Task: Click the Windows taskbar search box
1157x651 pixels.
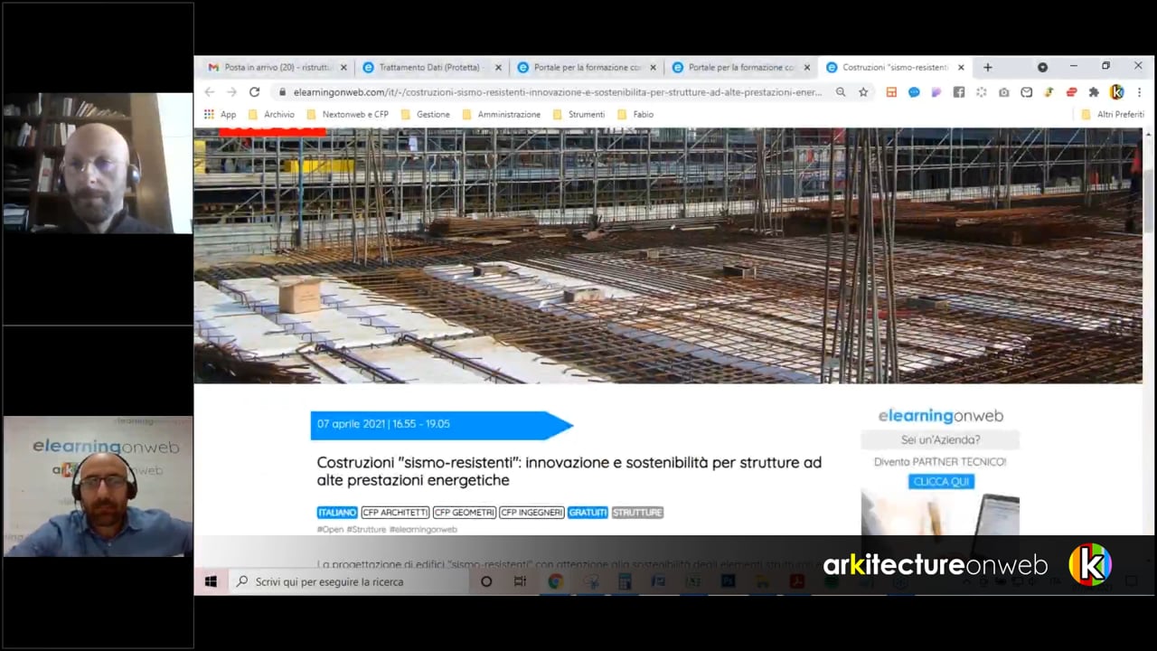Action: pyautogui.click(x=348, y=581)
